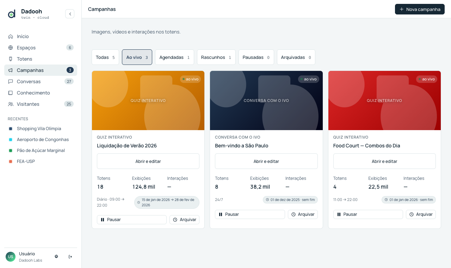Click the 124,8 mil Exibições value
The width and height of the screenshot is (451, 268).
144,187
